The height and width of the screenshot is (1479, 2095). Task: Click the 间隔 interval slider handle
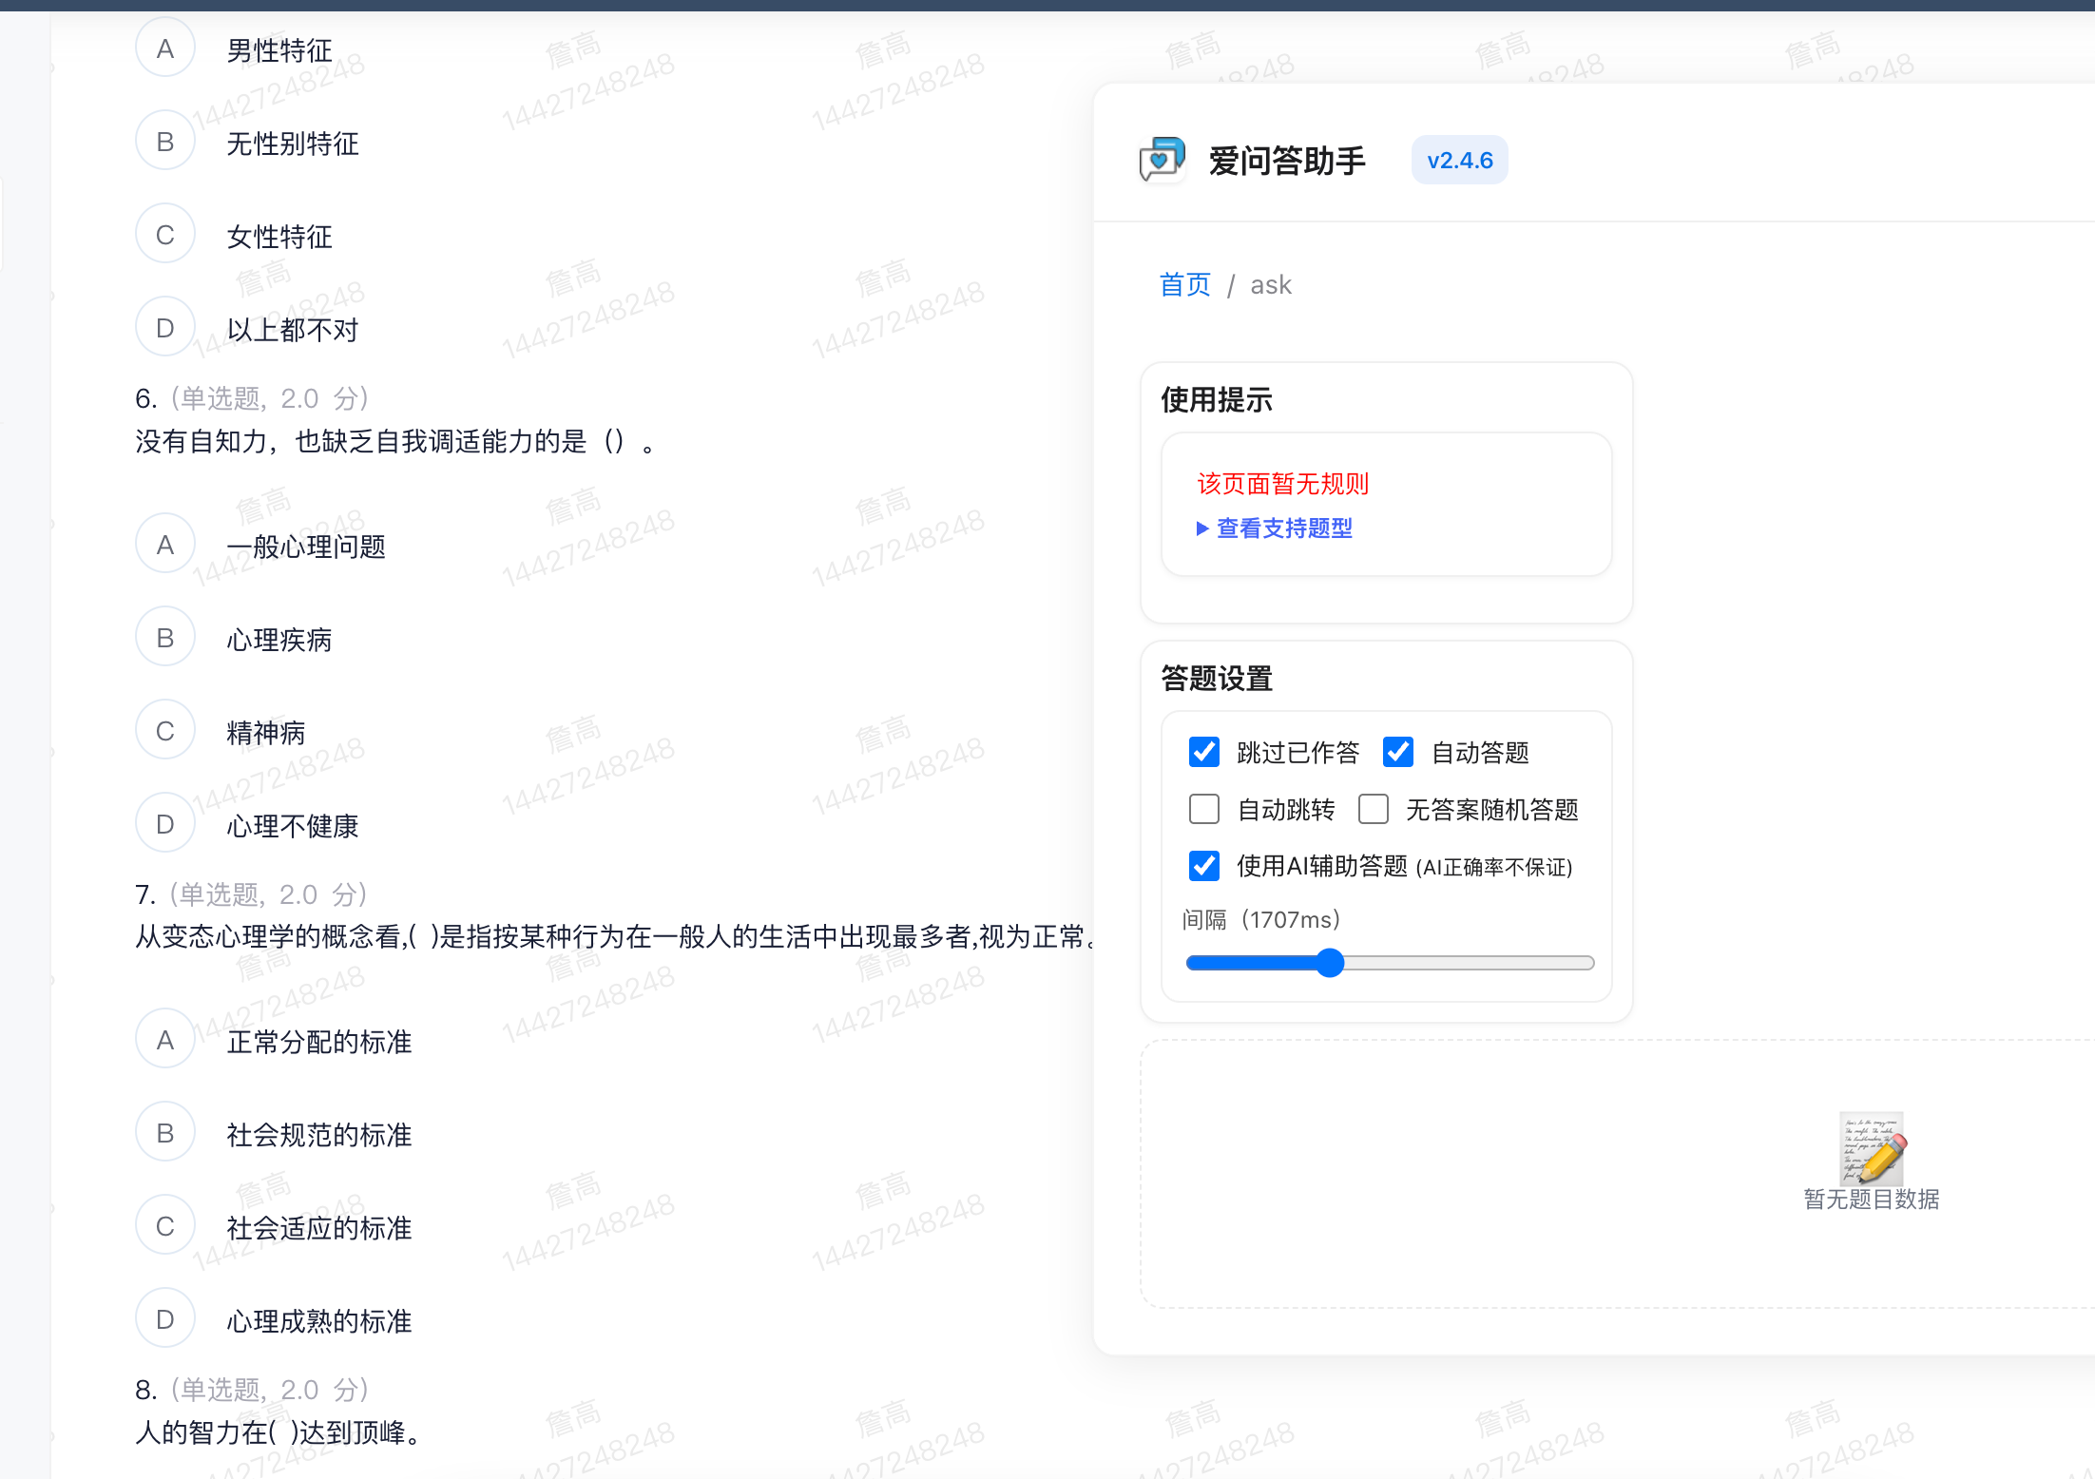pos(1331,963)
